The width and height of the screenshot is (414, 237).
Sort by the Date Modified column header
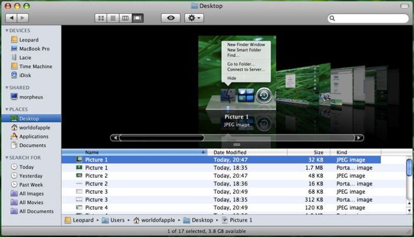(247, 152)
